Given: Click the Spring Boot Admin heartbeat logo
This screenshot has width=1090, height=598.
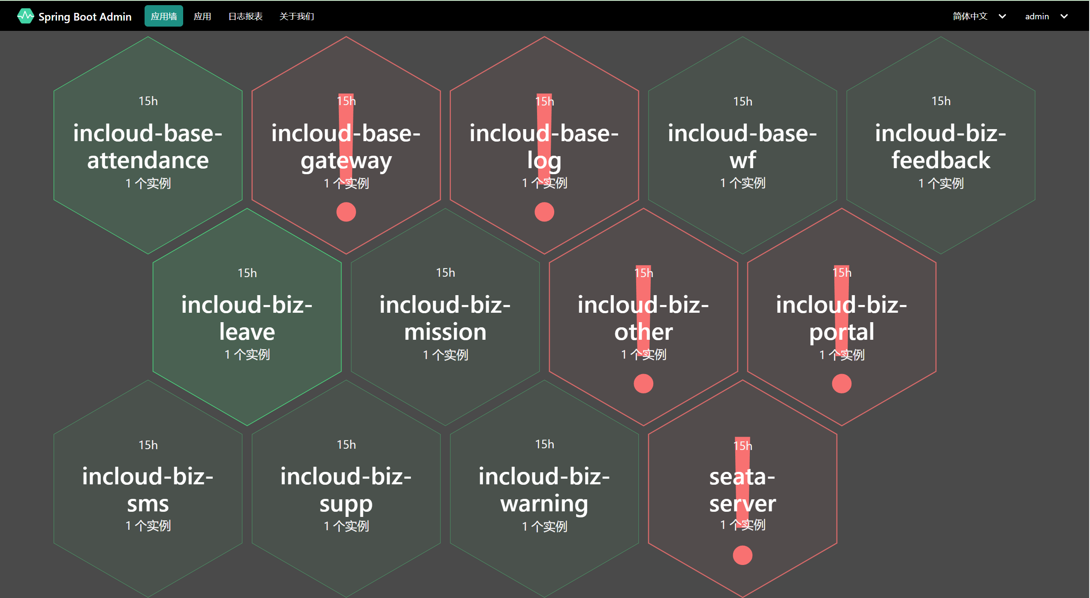Looking at the screenshot, I should coord(25,16).
